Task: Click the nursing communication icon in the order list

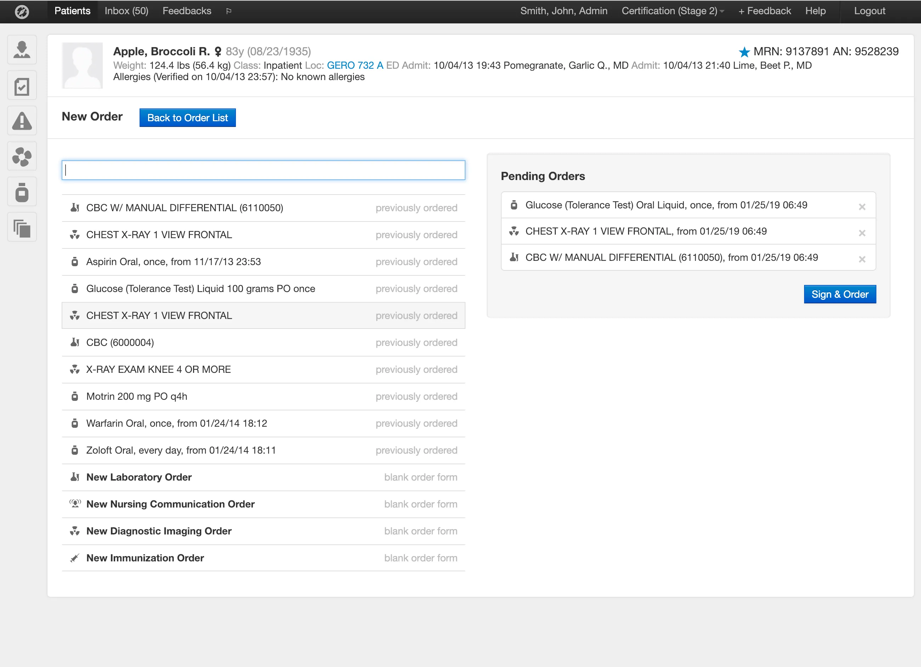Action: tap(75, 504)
